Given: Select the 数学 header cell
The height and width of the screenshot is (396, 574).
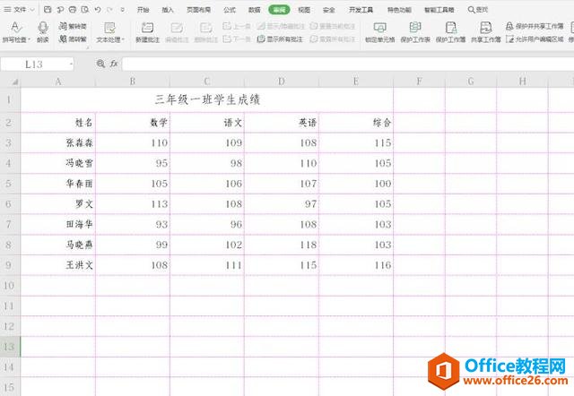Looking at the screenshot, I should click(133, 123).
